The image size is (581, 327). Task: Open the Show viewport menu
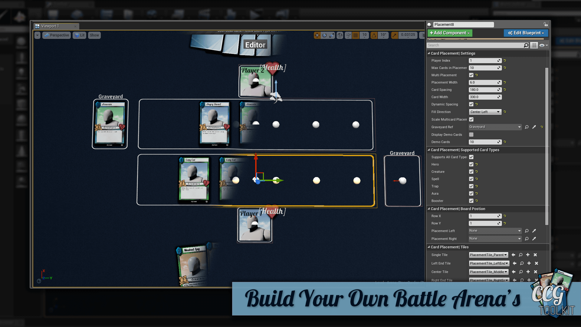(94, 35)
